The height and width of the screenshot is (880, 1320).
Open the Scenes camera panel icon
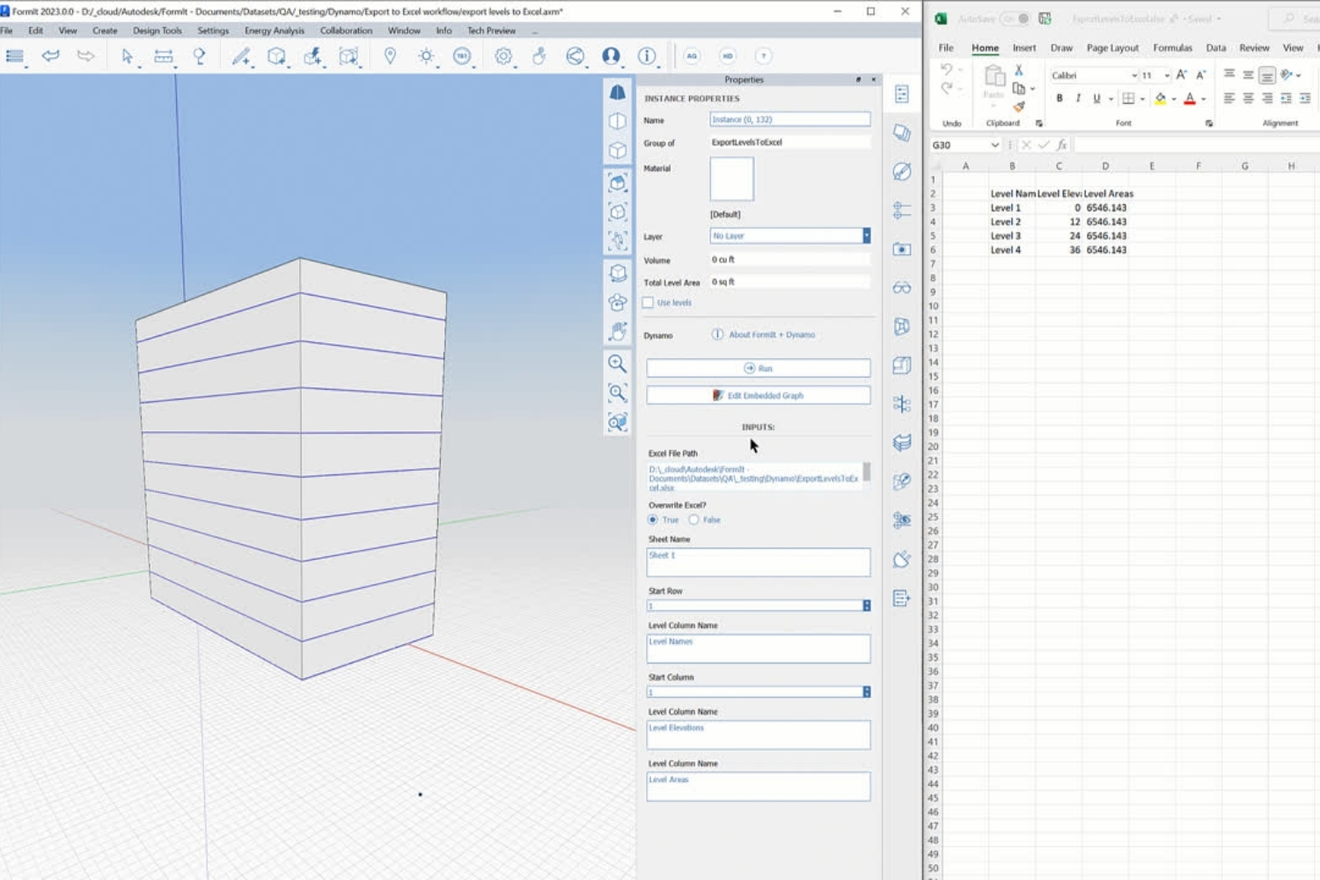point(902,249)
